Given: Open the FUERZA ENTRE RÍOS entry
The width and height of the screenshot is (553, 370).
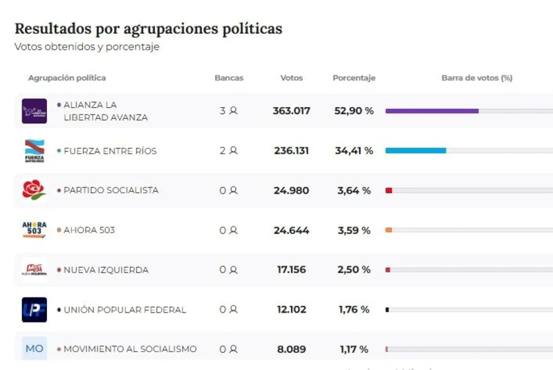Looking at the screenshot, I should coord(110,151).
